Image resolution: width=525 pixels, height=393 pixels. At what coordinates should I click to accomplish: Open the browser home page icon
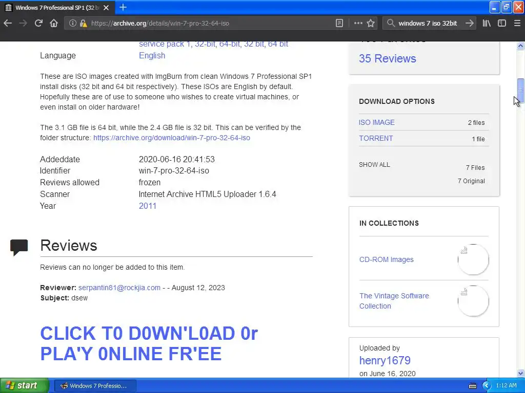click(53, 23)
